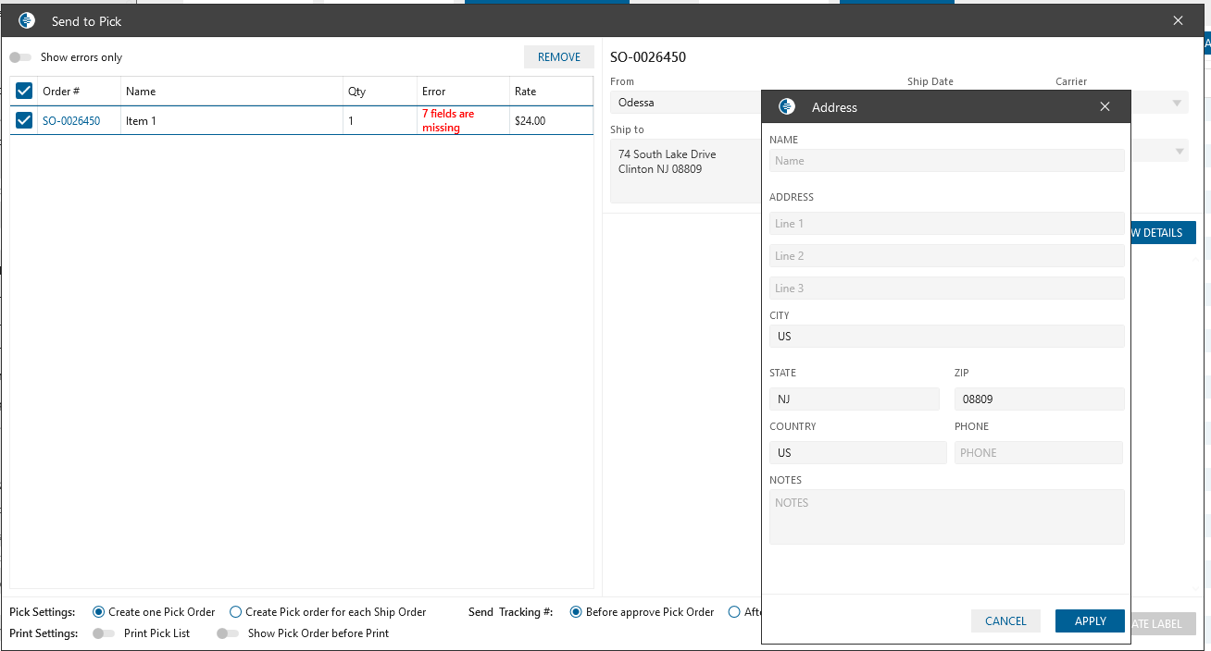Uncheck the SO-0026450 row checkbox
Screen dimensions: 1211x651
pyautogui.click(x=24, y=120)
